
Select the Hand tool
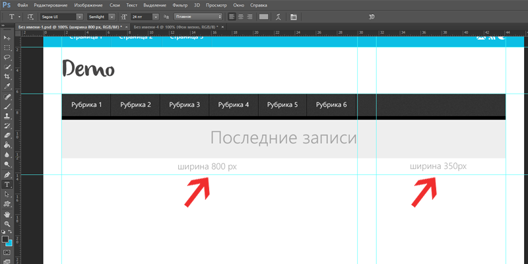(x=7, y=214)
